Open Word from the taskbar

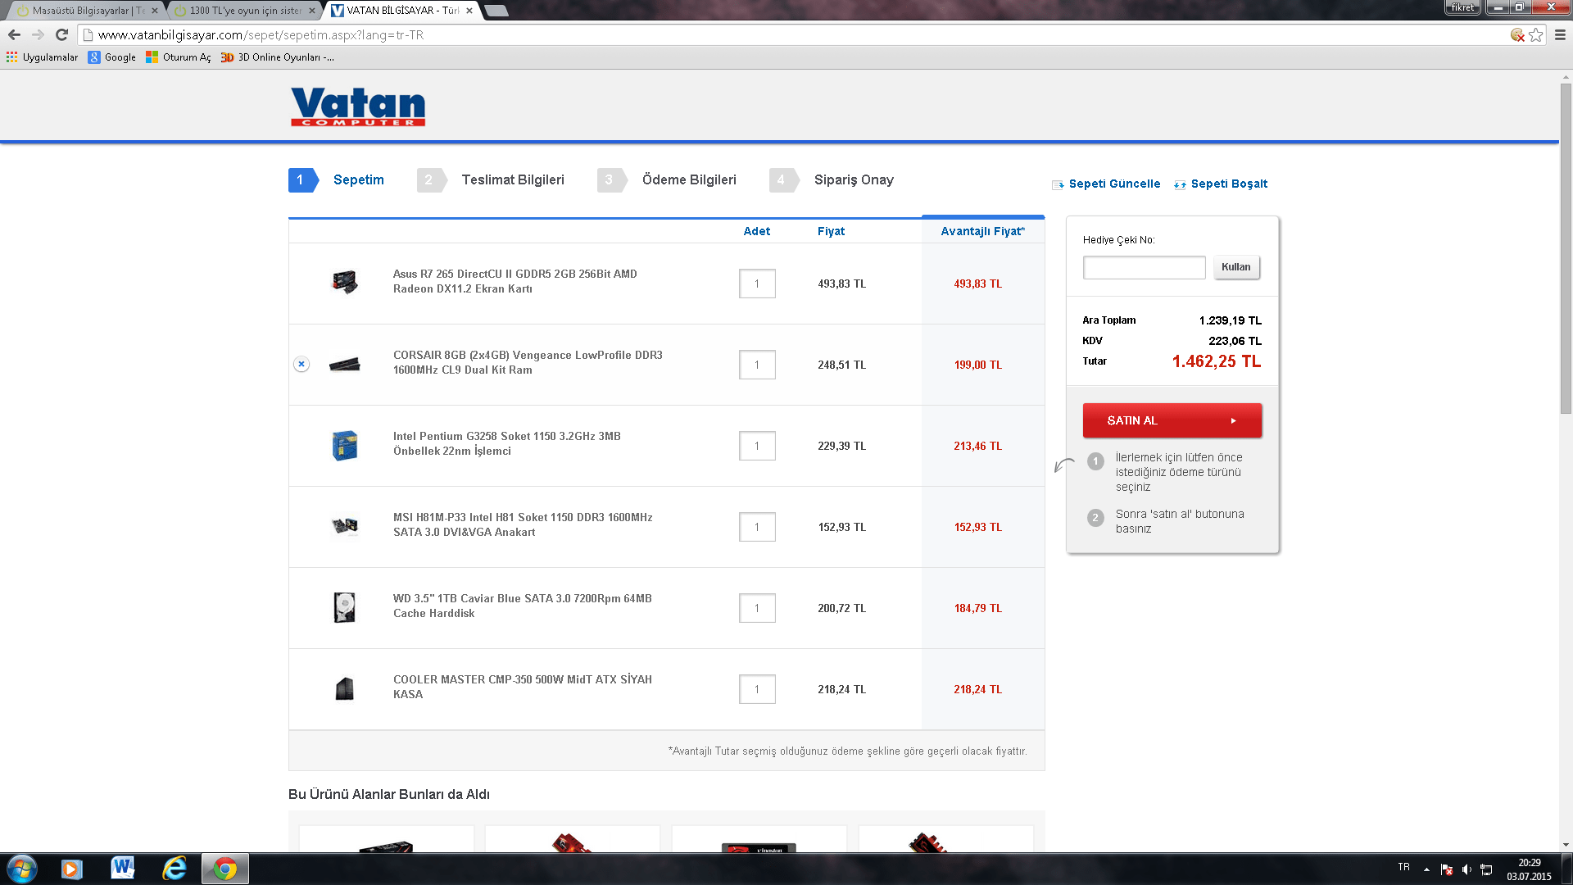(123, 869)
